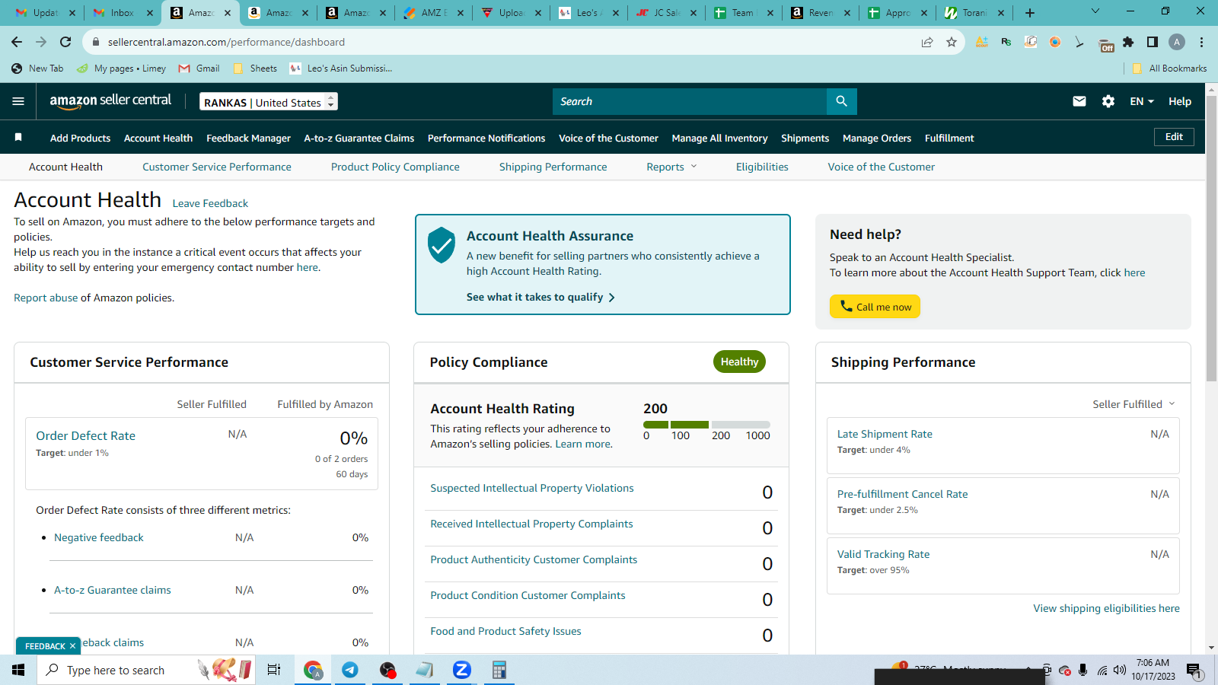Go back to the previous page
This screenshot has height=685, width=1218.
[x=17, y=42]
